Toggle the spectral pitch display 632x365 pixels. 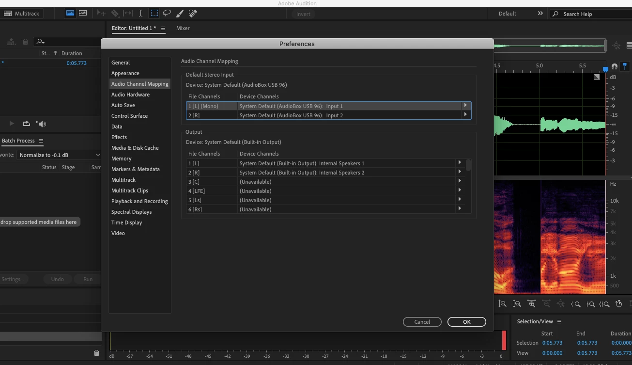coord(83,14)
